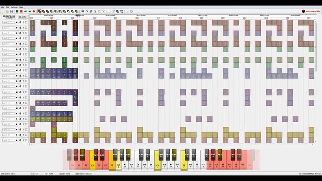Select the first (highlighted) instrument icon in the toolbar
Image resolution: width=322 pixels, height=181 pixels.
coord(39,11)
